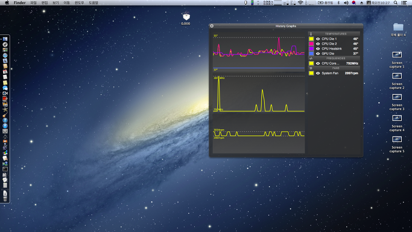Open the Bluetooth status menu
Image resolution: width=412 pixels, height=232 pixels.
click(338, 2)
